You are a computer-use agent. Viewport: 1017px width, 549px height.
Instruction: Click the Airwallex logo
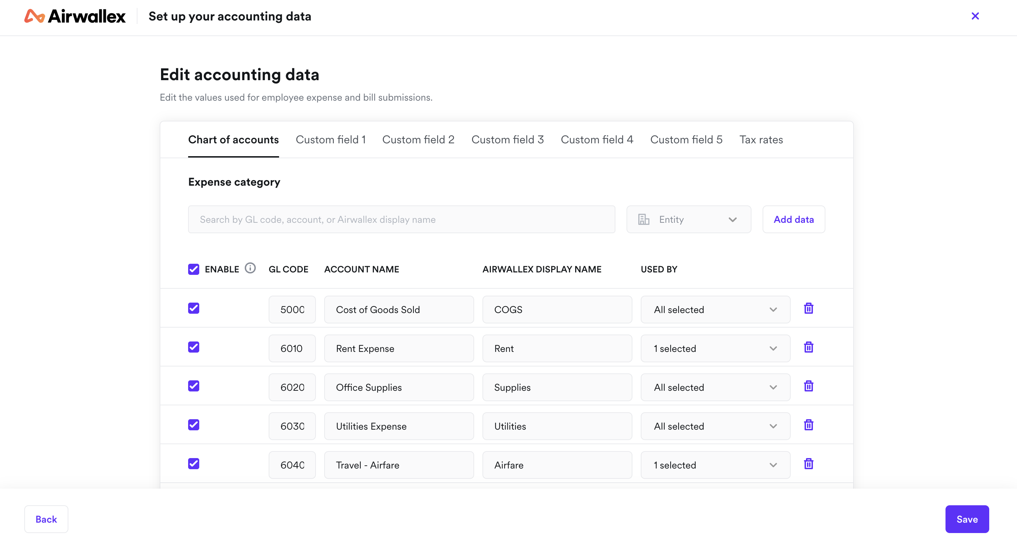[74, 16]
